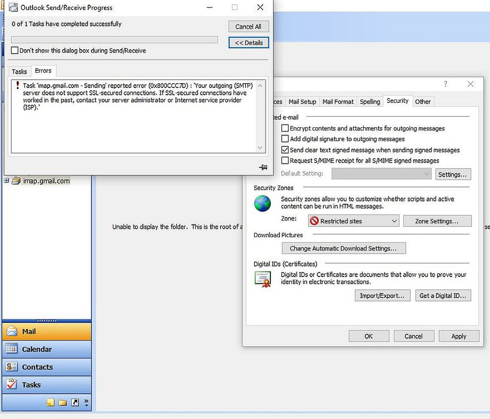Screen dimensions: 490x419
Task: Click the Mail envelope icon in navigation pane
Action: [x=12, y=331]
